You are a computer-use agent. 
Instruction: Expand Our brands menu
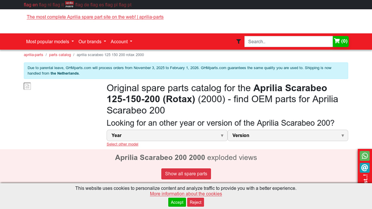point(92,42)
